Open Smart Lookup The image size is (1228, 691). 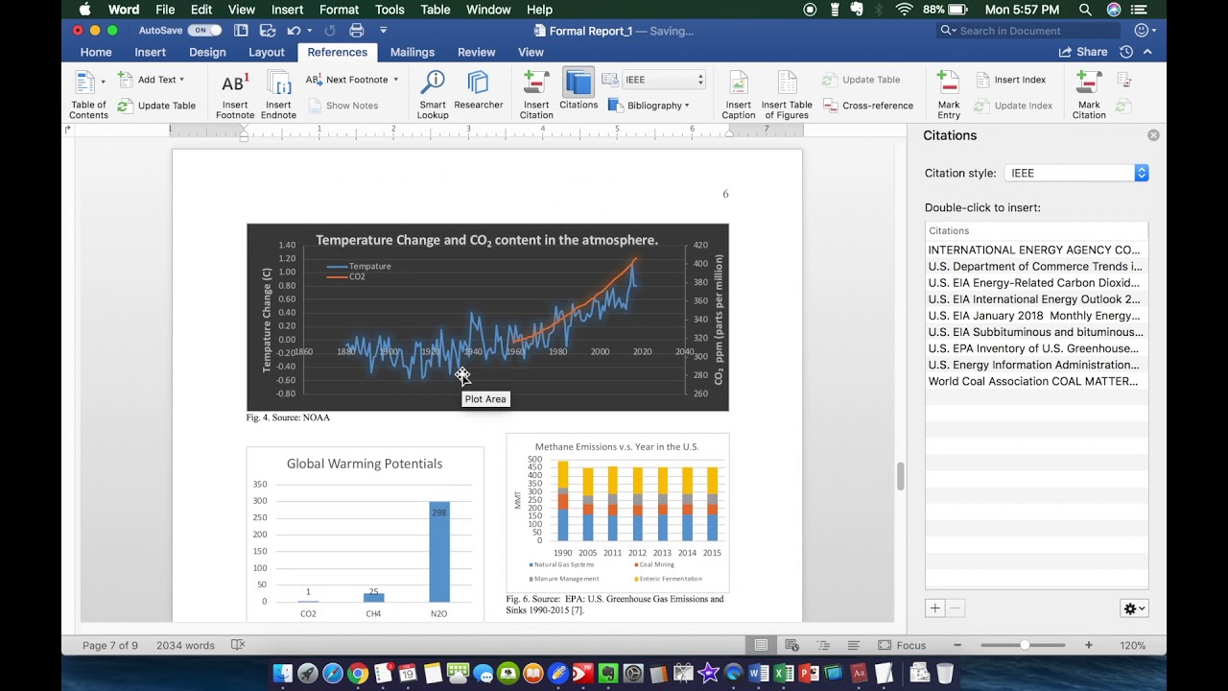[x=433, y=94]
